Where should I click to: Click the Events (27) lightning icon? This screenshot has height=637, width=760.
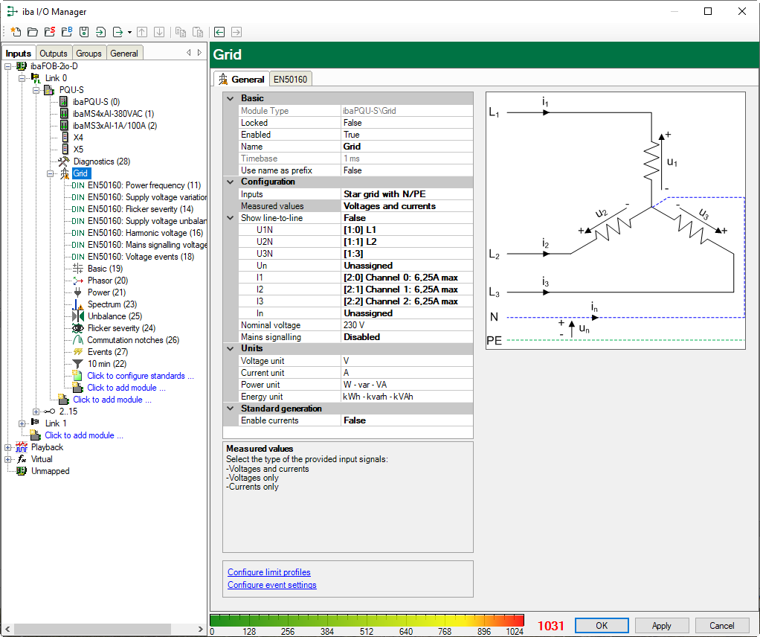pyautogui.click(x=77, y=352)
